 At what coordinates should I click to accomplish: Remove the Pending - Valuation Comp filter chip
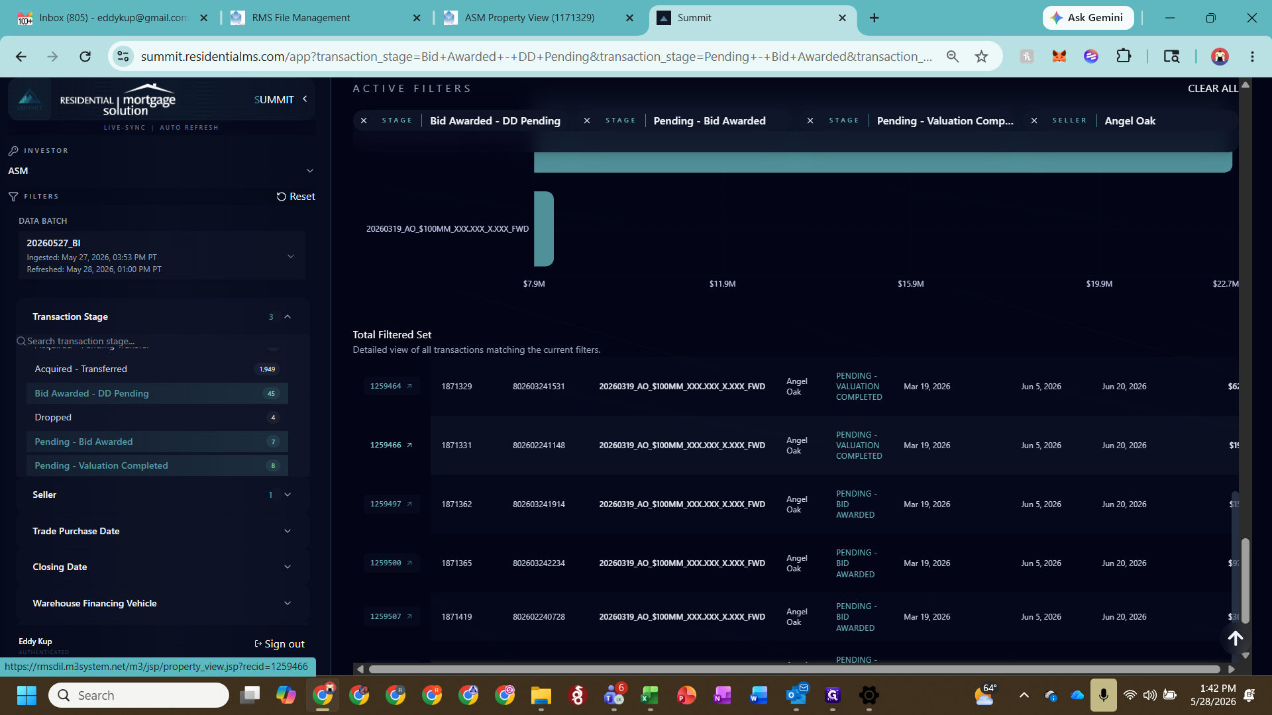click(810, 120)
